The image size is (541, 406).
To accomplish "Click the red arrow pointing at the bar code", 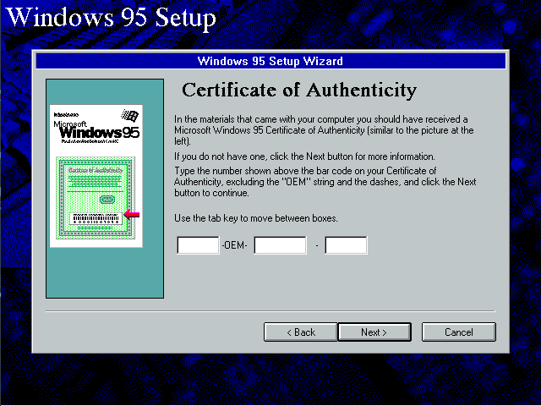I will (x=131, y=215).
